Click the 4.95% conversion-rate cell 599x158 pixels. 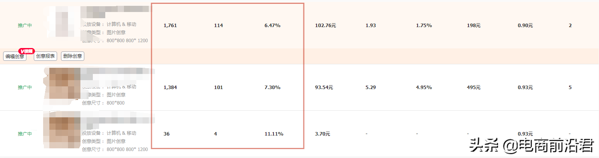tap(424, 88)
